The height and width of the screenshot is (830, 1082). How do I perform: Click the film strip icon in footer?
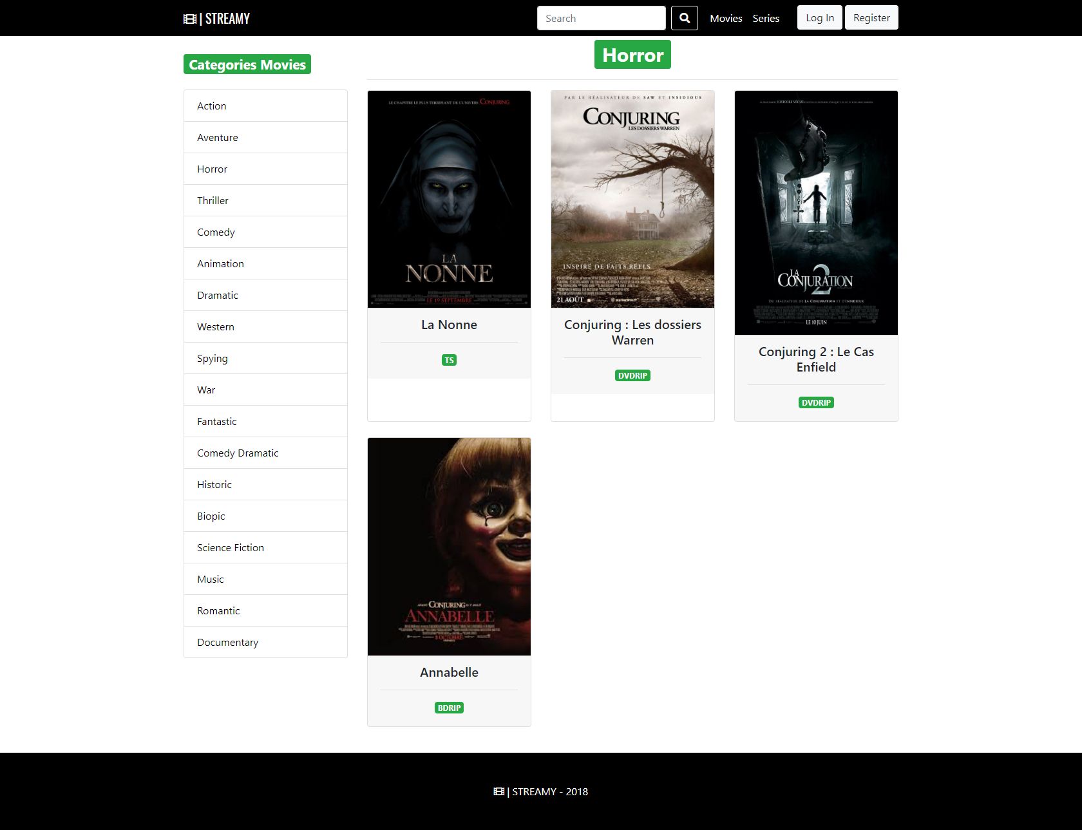(x=499, y=791)
